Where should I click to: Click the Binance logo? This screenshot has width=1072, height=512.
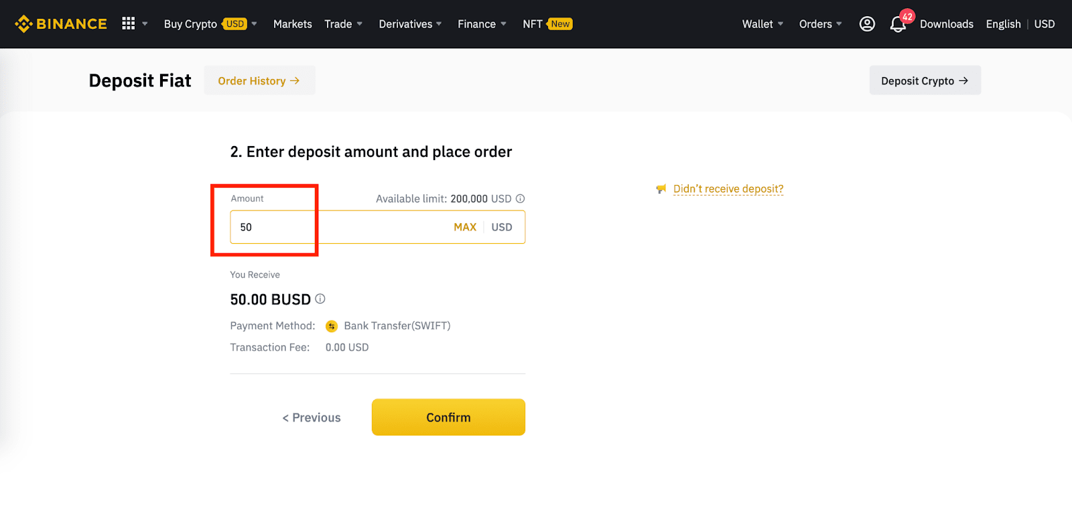coord(61,24)
